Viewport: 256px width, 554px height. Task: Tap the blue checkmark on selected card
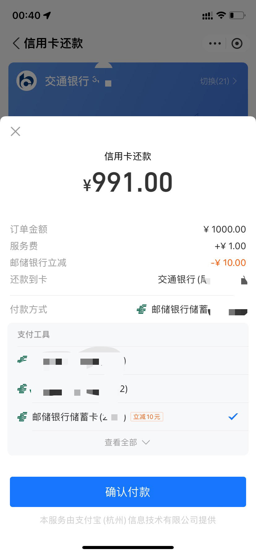pos(233,416)
